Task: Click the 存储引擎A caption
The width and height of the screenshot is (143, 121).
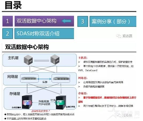Action: 16,107
